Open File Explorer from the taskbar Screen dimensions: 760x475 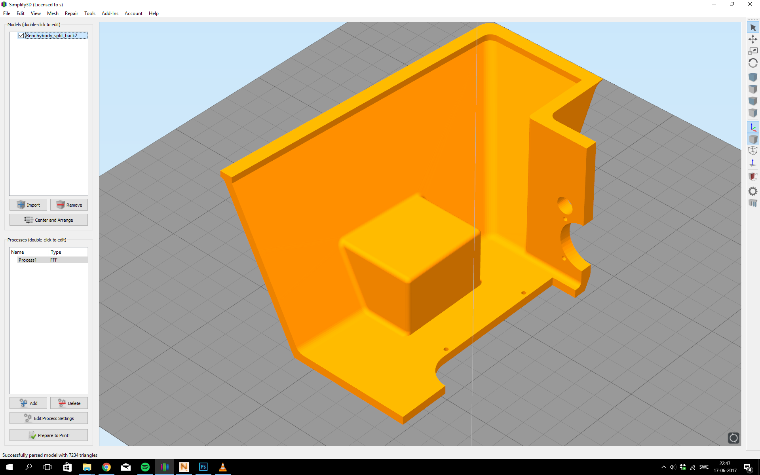click(x=87, y=467)
